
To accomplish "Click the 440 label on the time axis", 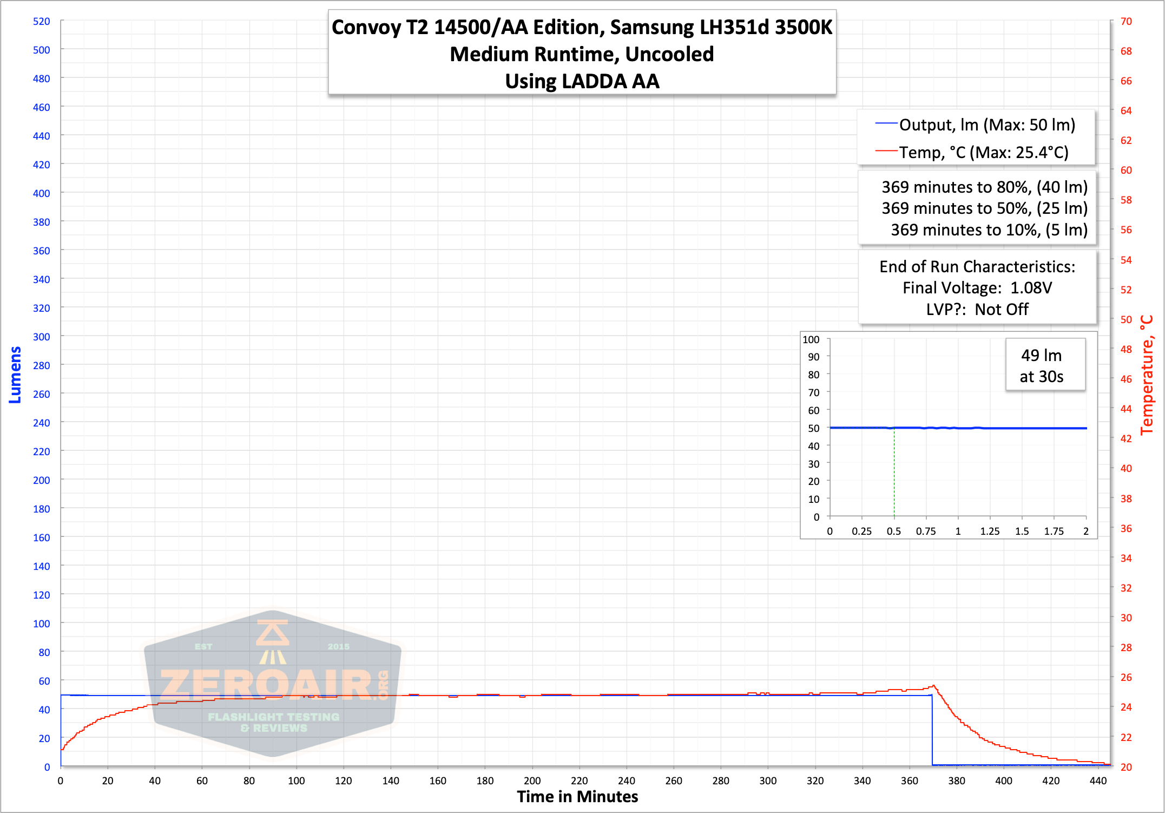I will pyautogui.click(x=1098, y=781).
